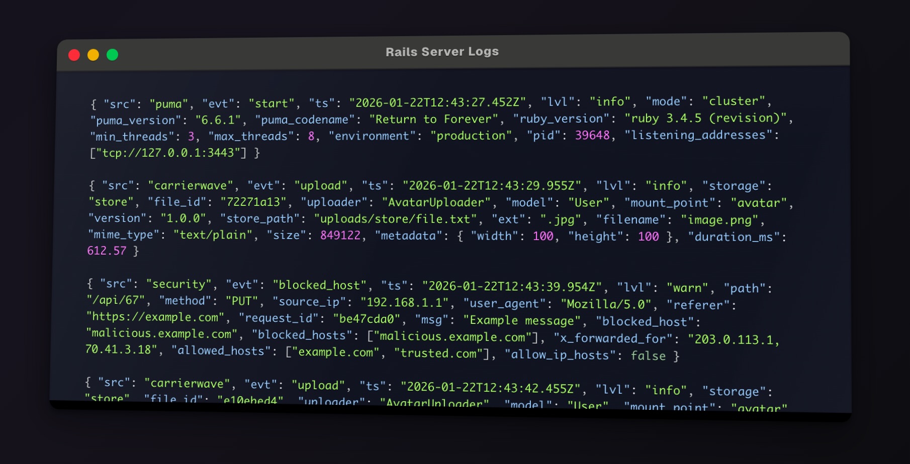This screenshot has width=910, height=464.
Task: Select the trusted.com allowed host entry
Action: (x=439, y=353)
